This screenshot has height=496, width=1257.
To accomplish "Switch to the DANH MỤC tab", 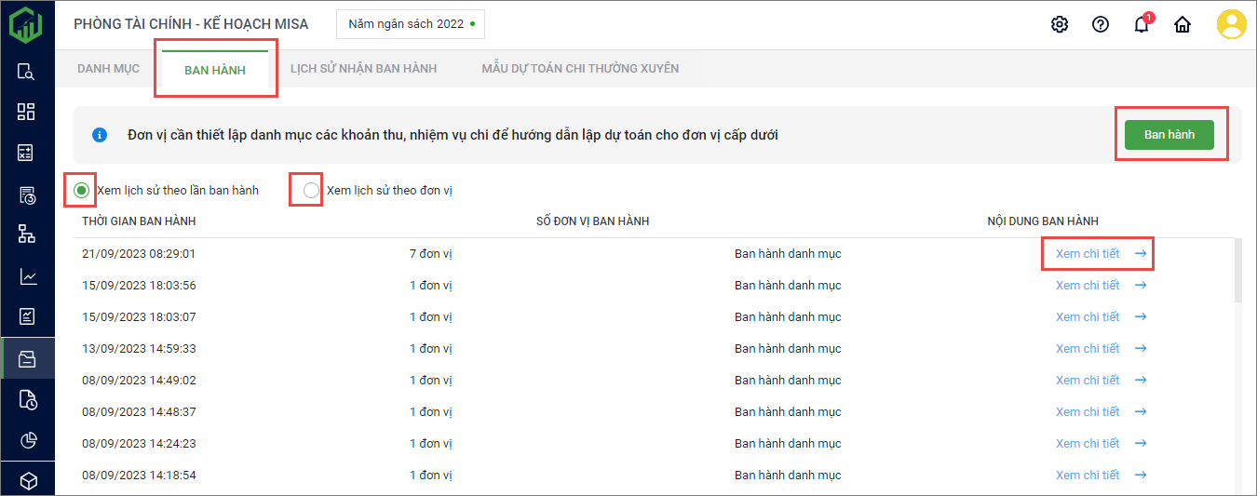I will (x=108, y=69).
